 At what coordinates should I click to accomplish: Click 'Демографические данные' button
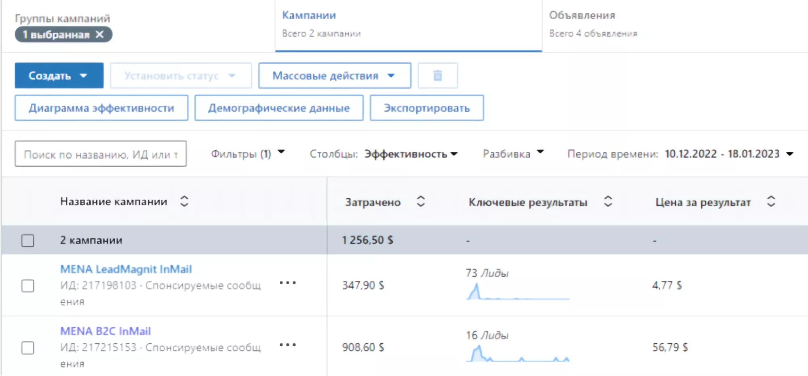coord(279,108)
